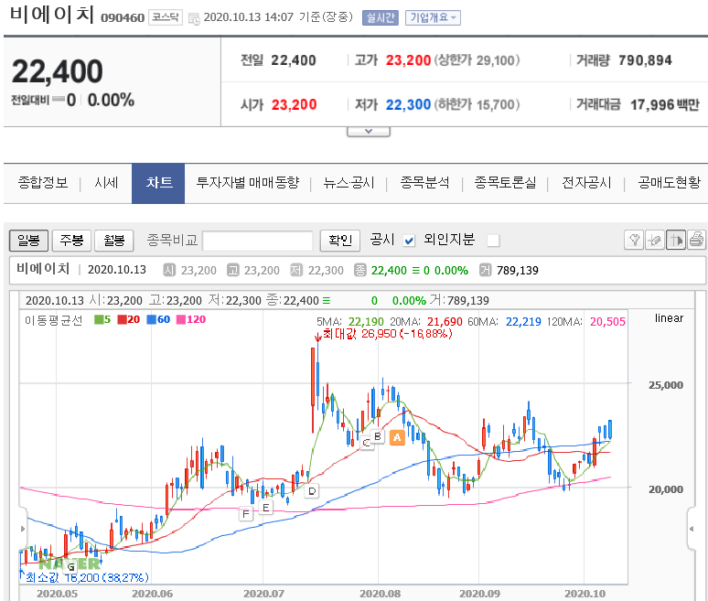
Task: Click disclosure marker A on chart
Action: tap(397, 437)
